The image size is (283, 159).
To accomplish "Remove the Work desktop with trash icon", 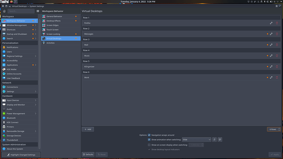I will tap(277, 77).
